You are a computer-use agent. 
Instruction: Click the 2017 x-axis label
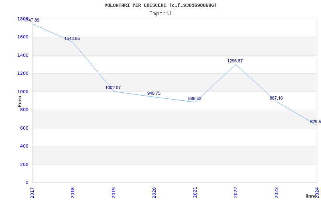[33, 193]
